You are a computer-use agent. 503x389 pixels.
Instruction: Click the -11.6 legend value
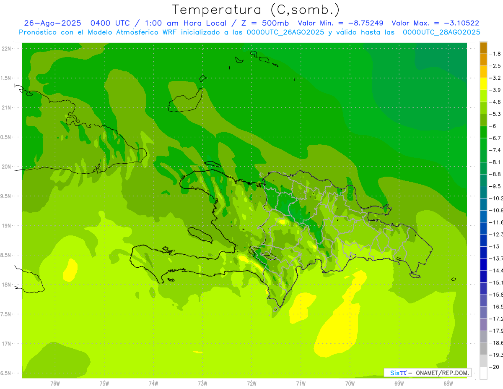[x=497, y=222]
